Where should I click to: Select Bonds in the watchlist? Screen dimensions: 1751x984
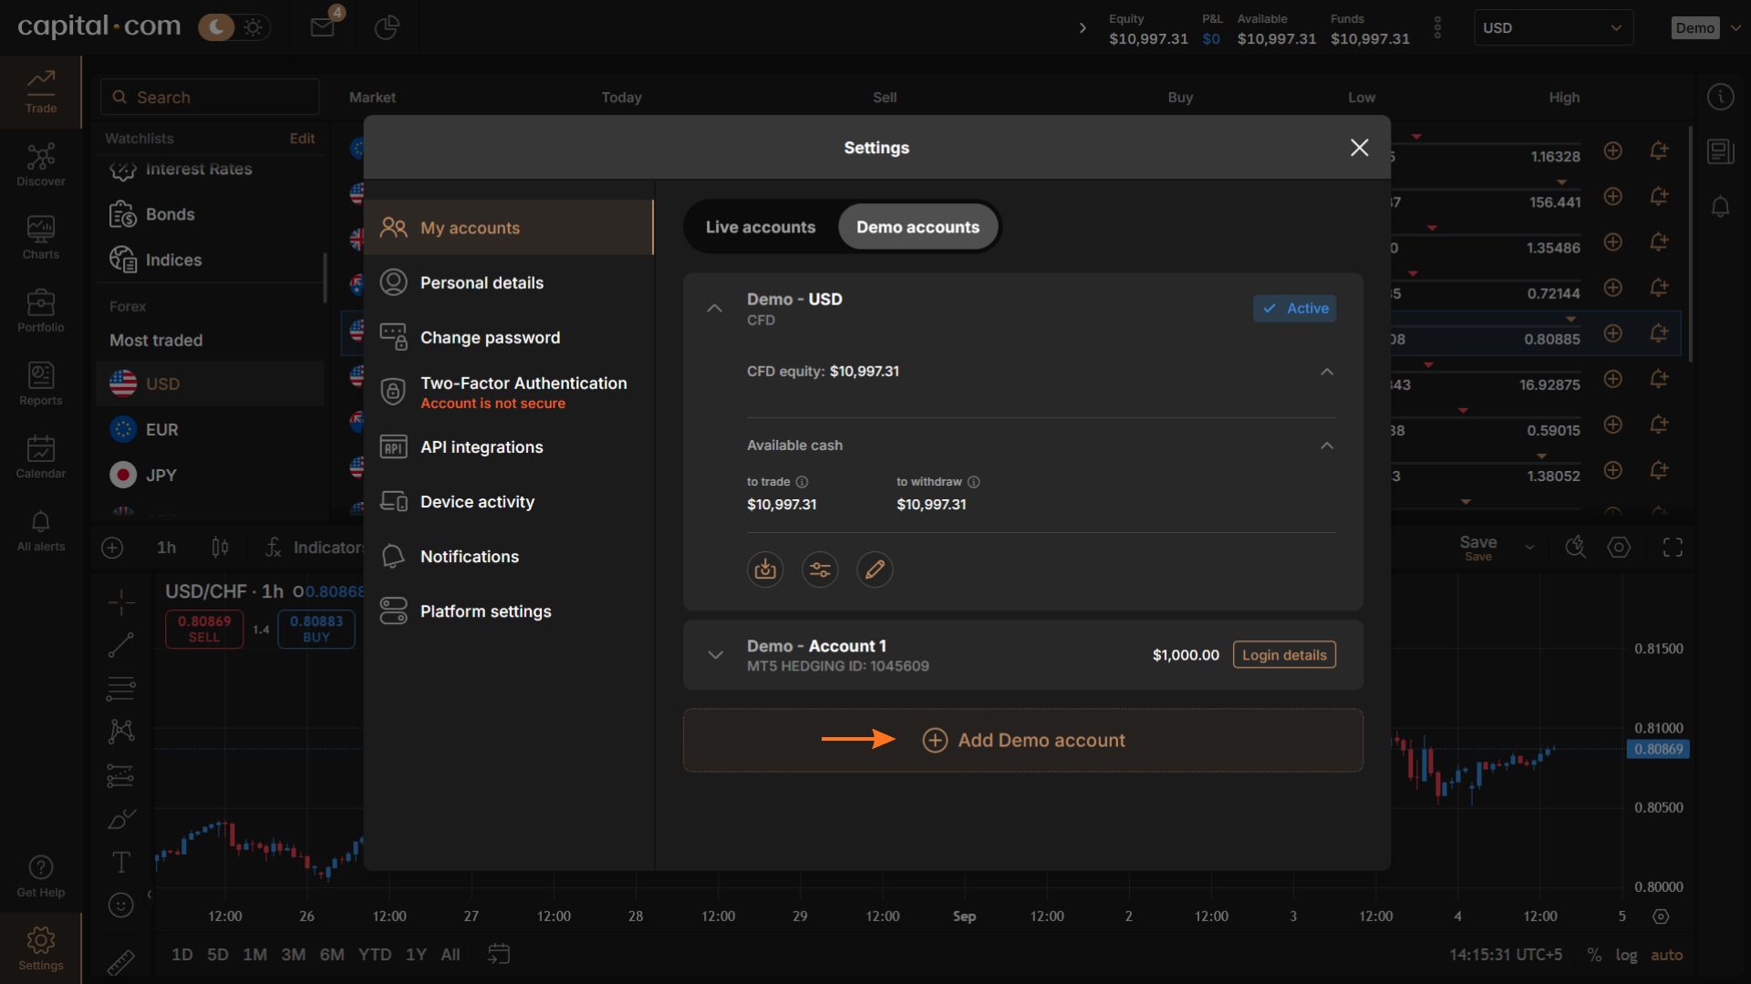[210, 214]
